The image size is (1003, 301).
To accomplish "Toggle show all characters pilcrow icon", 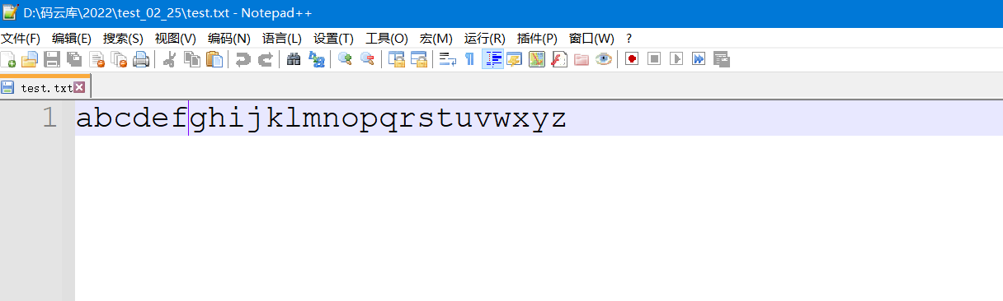I will coord(469,58).
